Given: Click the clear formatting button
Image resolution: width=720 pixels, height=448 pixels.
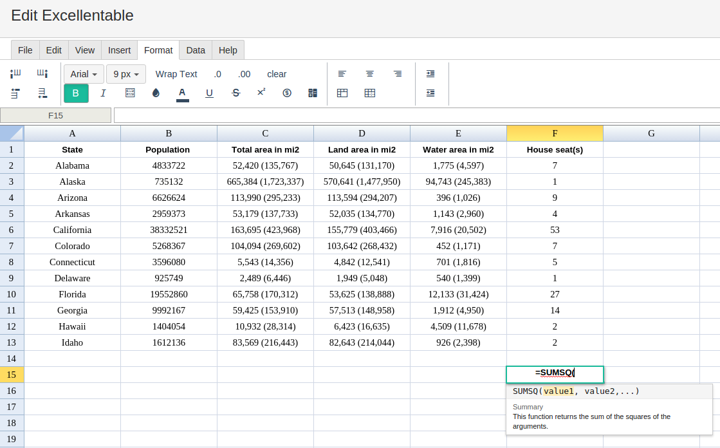Looking at the screenshot, I should (x=277, y=74).
